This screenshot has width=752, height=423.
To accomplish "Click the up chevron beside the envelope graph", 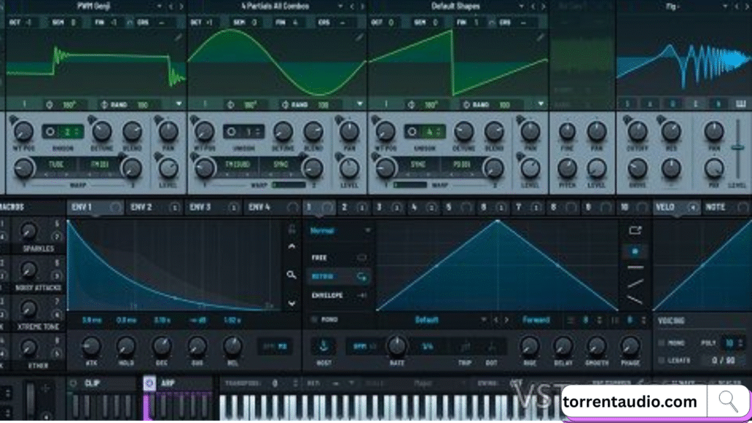I will 292,247.
